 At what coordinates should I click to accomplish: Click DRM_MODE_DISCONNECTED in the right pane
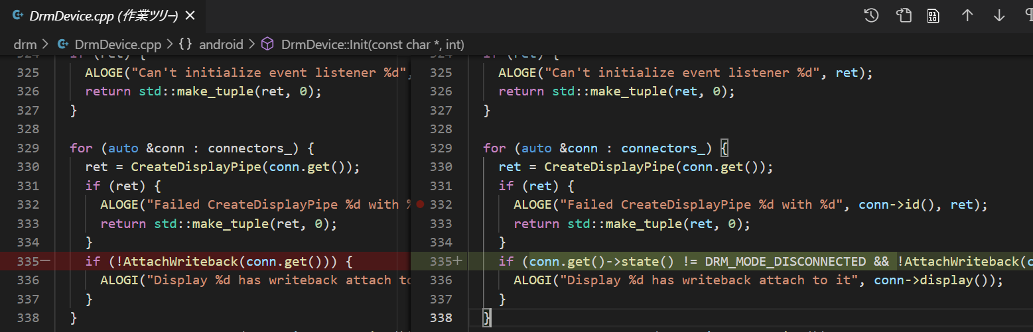pyautogui.click(x=785, y=261)
